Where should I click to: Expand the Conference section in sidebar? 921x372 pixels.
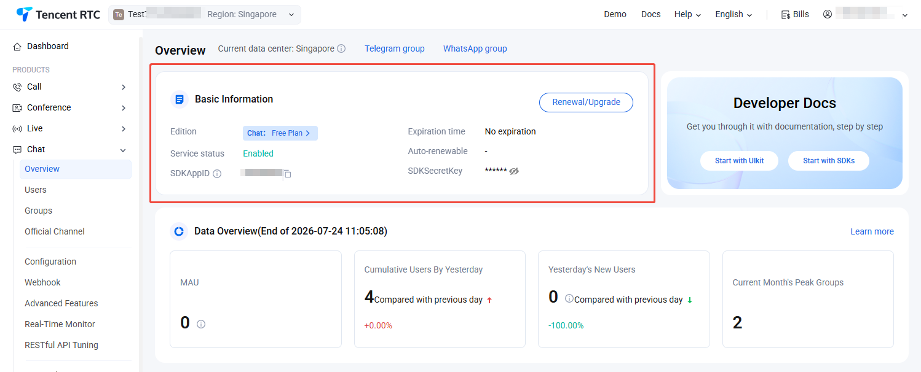(x=124, y=108)
